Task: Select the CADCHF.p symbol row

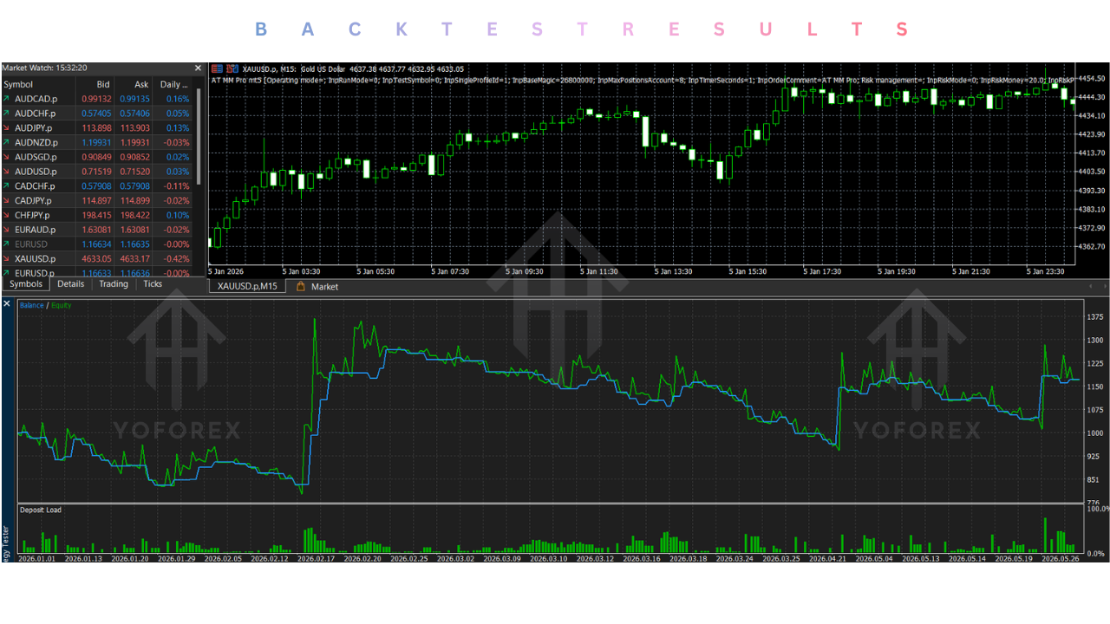Action: [98, 186]
